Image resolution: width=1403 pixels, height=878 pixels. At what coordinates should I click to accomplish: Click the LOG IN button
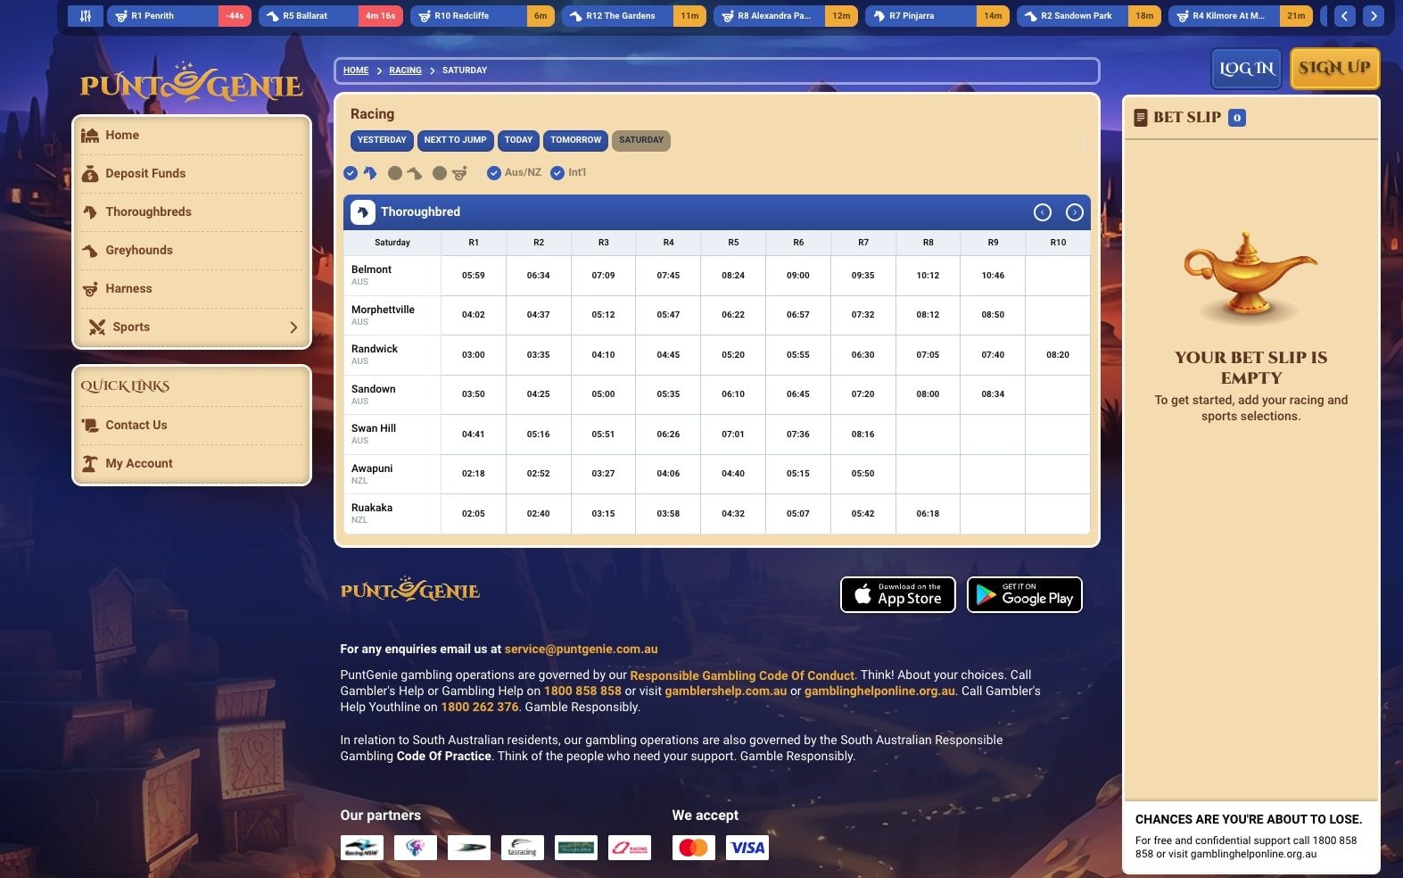tap(1246, 69)
